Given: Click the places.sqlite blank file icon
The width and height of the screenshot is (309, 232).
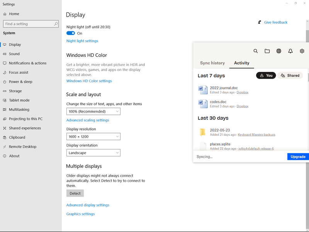Looking at the screenshot, I should coord(203,146).
